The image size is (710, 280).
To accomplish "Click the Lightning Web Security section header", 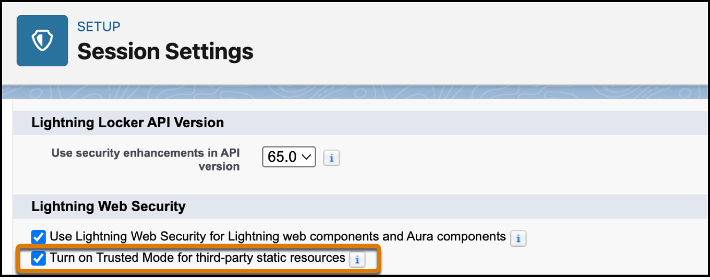I will 109,207.
